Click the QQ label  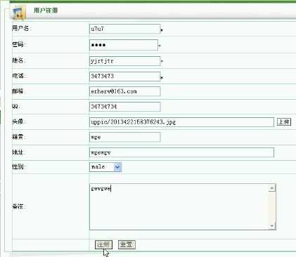(x=15, y=106)
